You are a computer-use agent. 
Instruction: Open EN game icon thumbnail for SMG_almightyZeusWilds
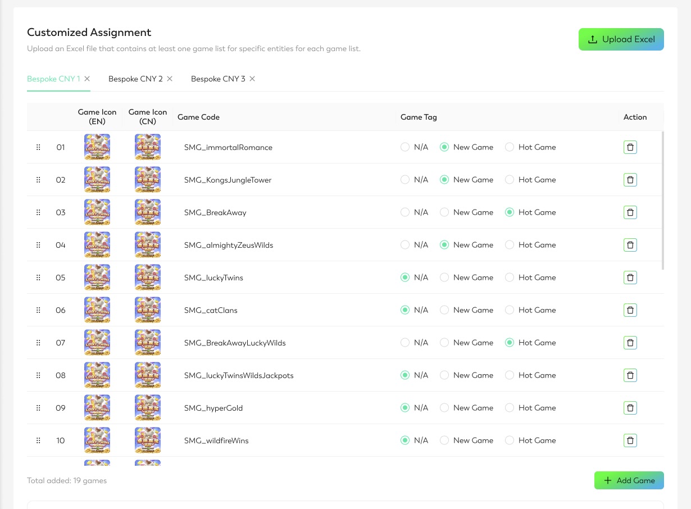(x=97, y=245)
